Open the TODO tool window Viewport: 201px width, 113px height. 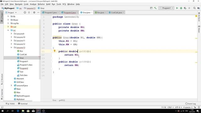pos(10,104)
